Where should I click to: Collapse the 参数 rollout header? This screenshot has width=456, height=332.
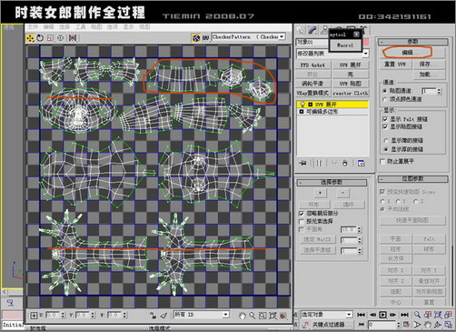[x=413, y=42]
